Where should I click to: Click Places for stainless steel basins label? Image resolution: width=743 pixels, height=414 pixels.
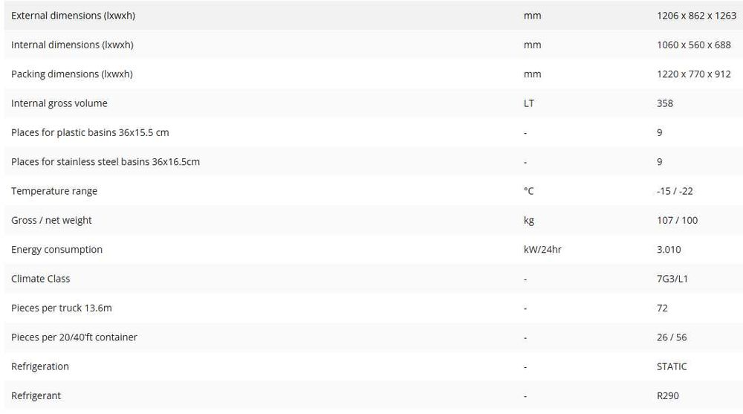106,161
